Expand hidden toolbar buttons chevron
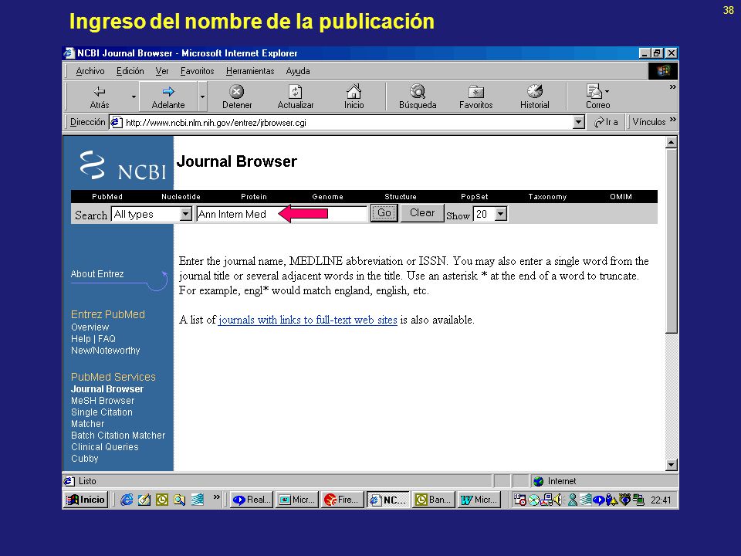The width and height of the screenshot is (741, 556). 672,87
